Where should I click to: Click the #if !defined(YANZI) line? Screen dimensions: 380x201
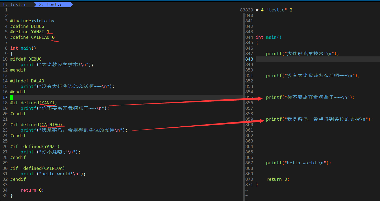tap(35, 146)
